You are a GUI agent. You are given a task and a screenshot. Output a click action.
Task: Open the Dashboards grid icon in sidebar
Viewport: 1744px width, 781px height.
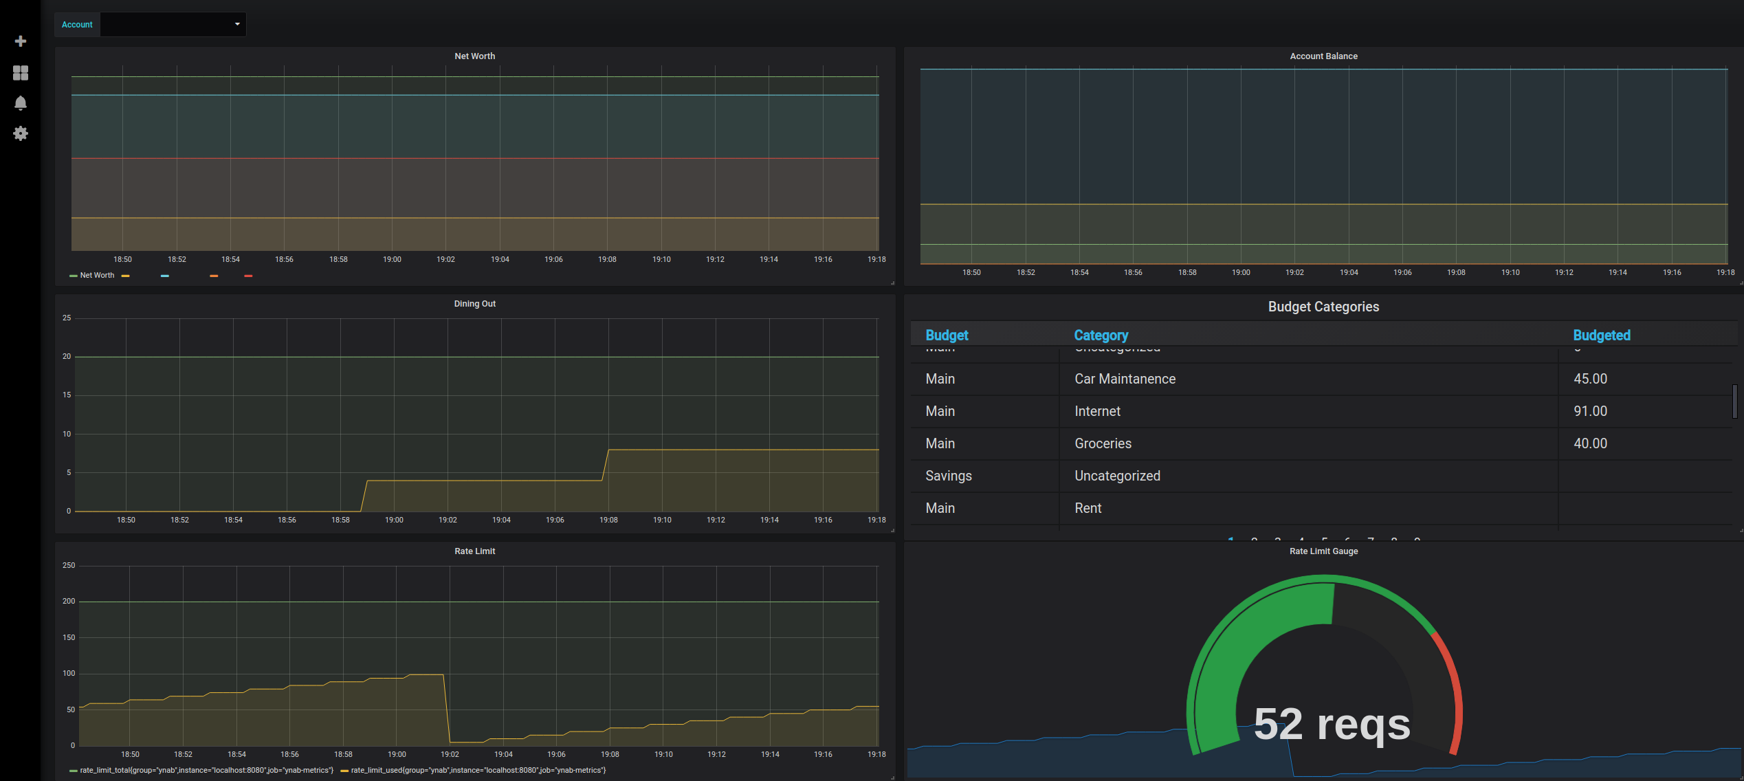pos(21,73)
